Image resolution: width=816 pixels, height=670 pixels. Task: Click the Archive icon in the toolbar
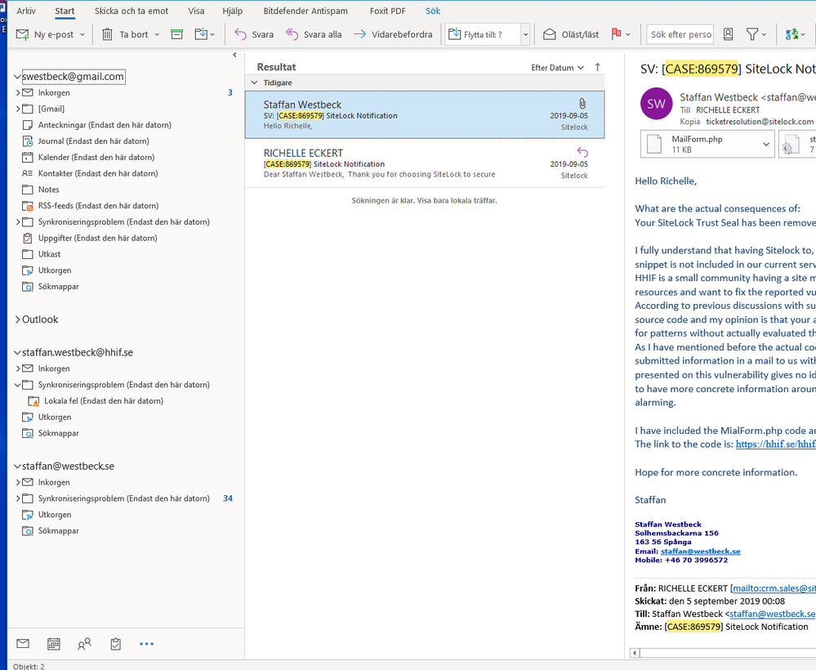click(x=177, y=34)
